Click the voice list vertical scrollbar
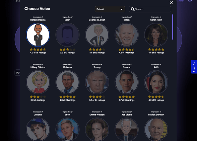 (x=173, y=27)
